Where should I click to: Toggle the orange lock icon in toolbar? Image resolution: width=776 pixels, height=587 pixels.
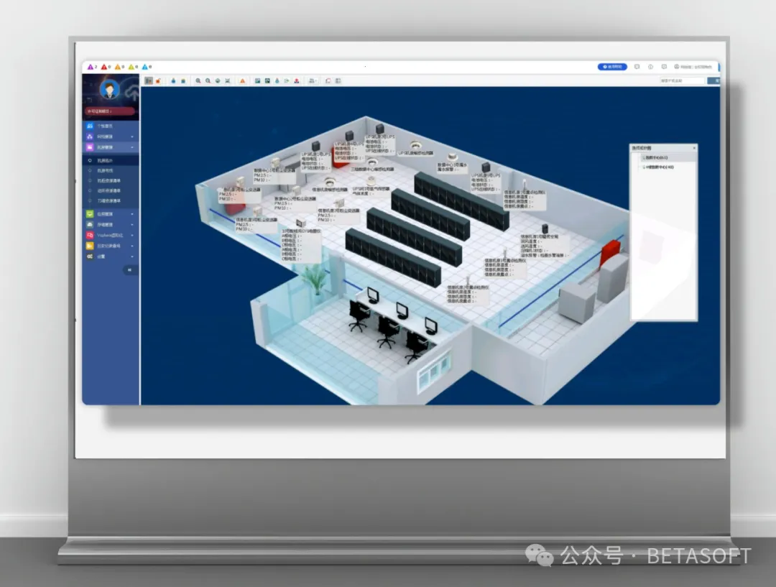[x=158, y=80]
